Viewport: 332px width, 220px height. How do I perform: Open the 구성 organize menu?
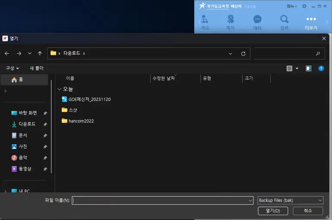click(x=12, y=68)
